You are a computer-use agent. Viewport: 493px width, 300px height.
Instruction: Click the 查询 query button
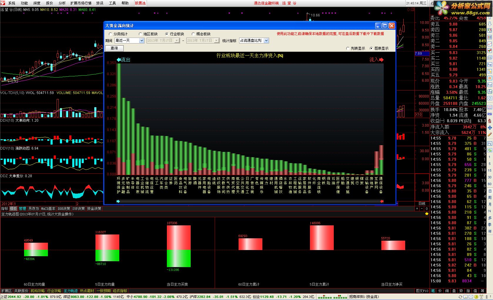click(114, 48)
